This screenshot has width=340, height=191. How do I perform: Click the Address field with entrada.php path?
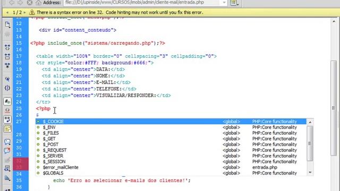[x=142, y=3]
